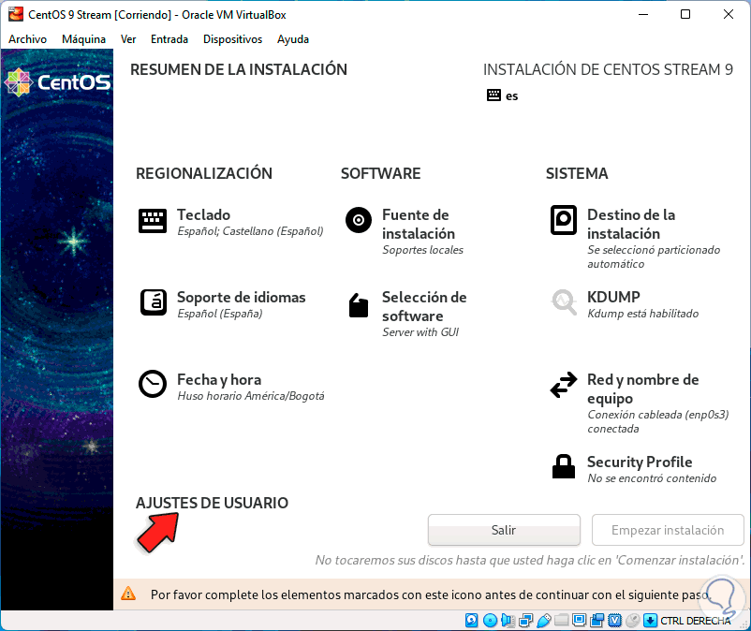Open the Dispositivos menu
751x631 pixels.
(x=232, y=39)
